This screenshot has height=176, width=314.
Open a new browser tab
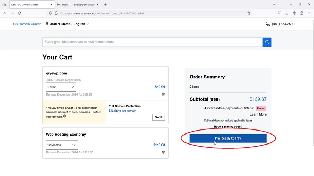[105, 5]
